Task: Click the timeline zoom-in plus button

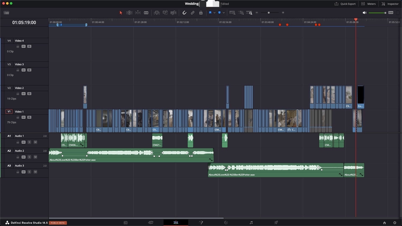Action: point(283,13)
